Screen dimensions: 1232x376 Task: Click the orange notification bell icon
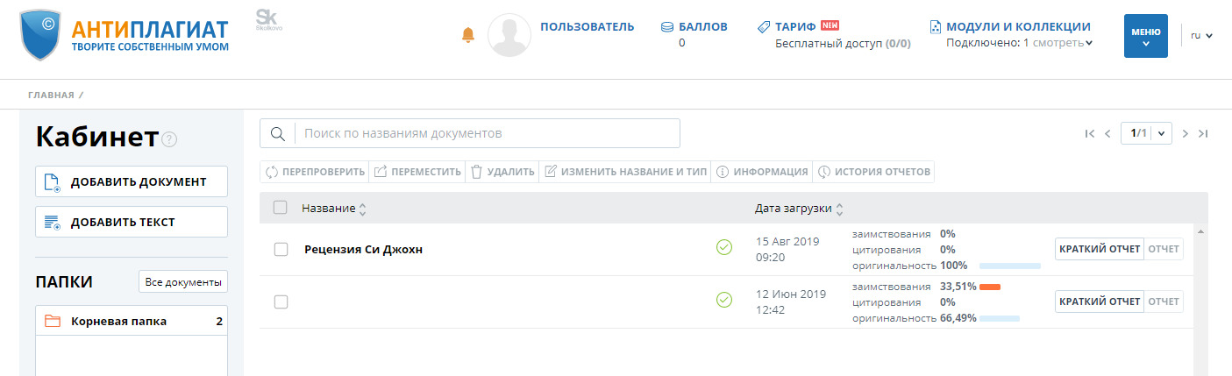click(467, 35)
